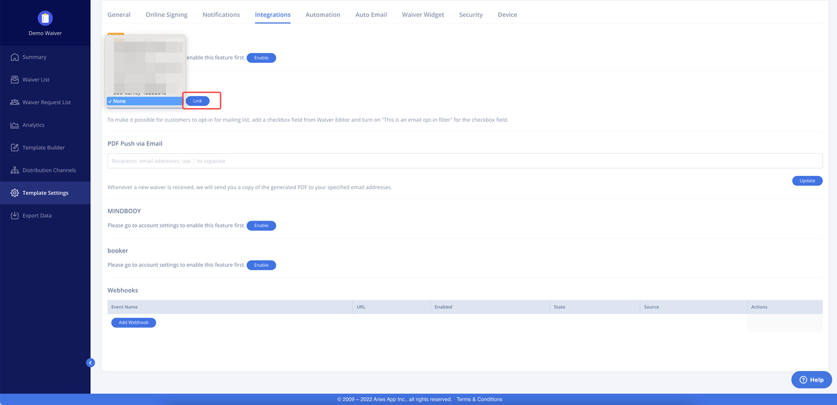Click the recipients' email addresses field

(x=465, y=161)
